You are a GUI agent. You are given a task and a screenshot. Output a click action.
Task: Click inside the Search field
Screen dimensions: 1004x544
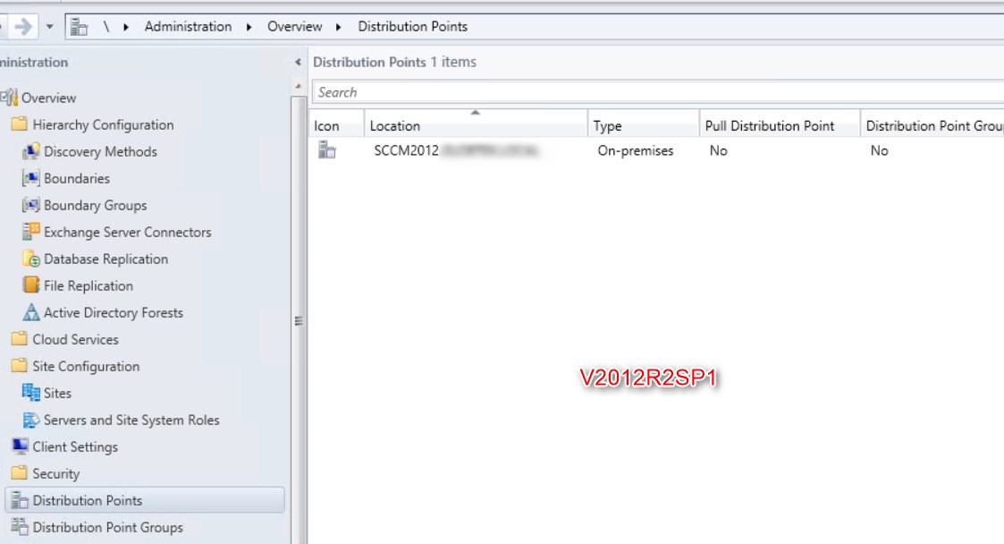click(x=536, y=91)
